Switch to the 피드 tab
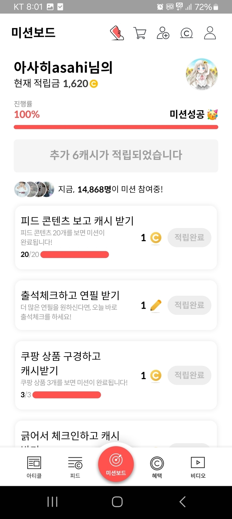Image resolution: width=232 pixels, height=519 pixels. click(75, 467)
